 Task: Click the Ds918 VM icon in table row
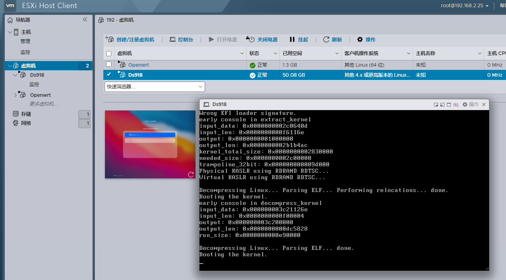click(x=122, y=74)
